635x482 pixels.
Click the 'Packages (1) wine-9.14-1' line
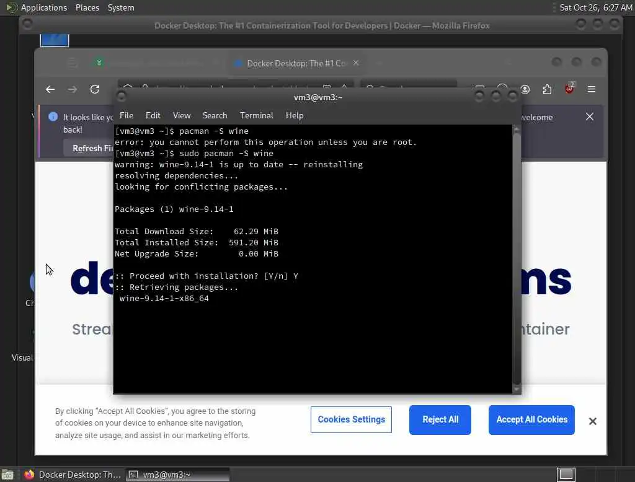pos(174,209)
